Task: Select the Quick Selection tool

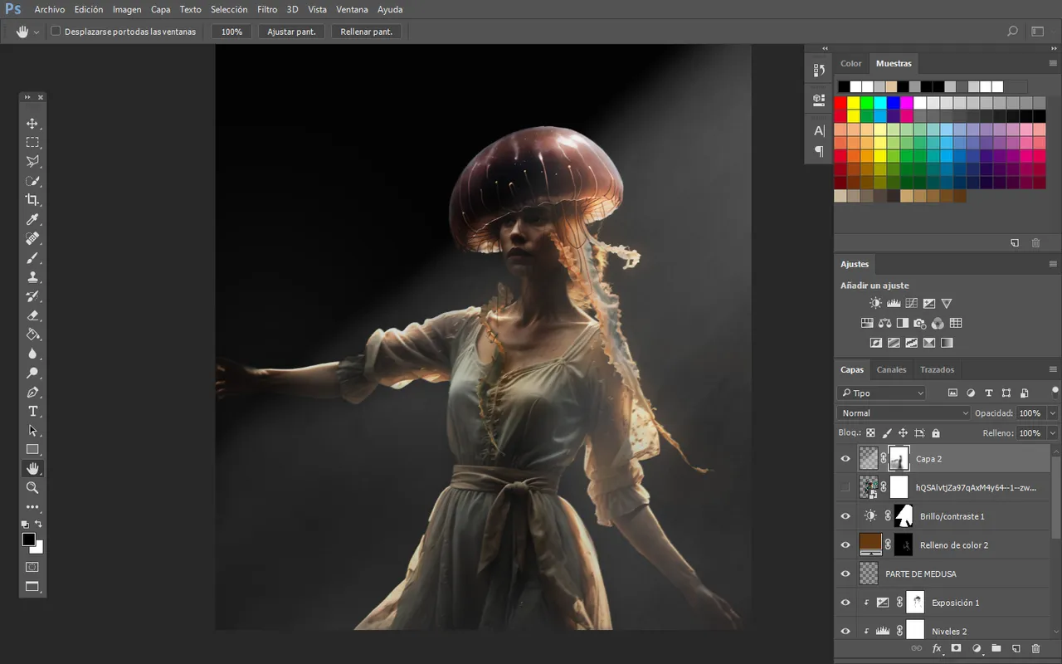Action: click(32, 181)
